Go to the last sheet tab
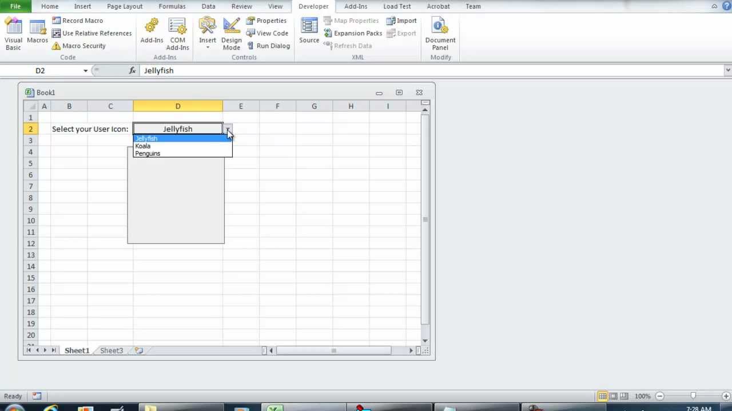 click(x=54, y=350)
